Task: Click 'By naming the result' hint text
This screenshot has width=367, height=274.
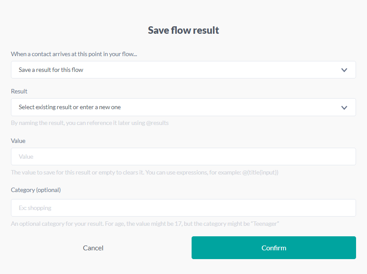Action: 37,123
